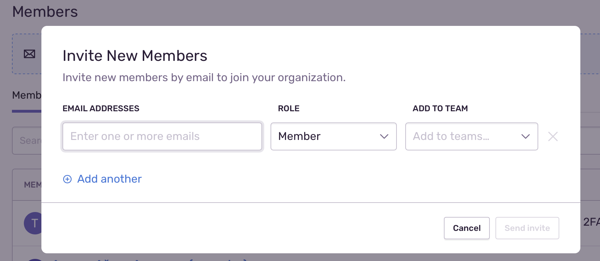Click the chevron on the Role dropdown
This screenshot has height=261, width=600.
(384, 136)
